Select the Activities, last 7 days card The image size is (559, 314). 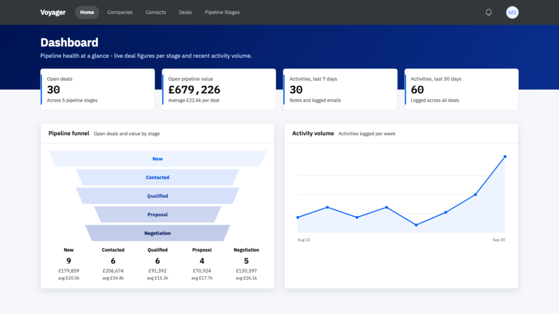[340, 89]
